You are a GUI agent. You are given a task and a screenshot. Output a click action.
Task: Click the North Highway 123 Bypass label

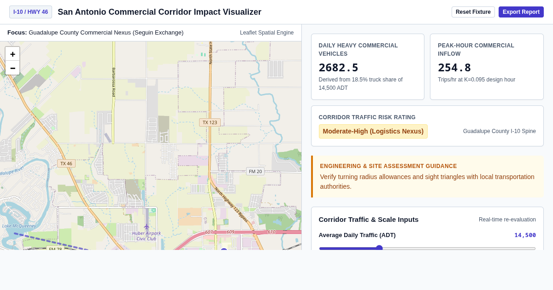231,205
